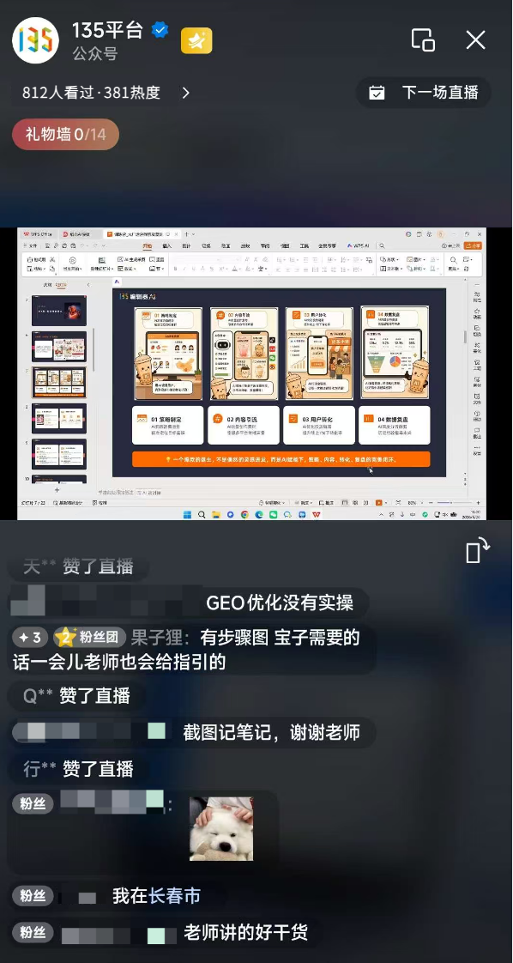Open the 下一场直播 schedule

tap(424, 93)
